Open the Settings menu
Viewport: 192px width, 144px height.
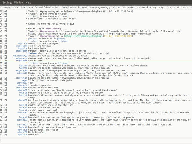point(7,2)
